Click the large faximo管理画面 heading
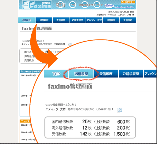157x144 pixels. (70, 86)
